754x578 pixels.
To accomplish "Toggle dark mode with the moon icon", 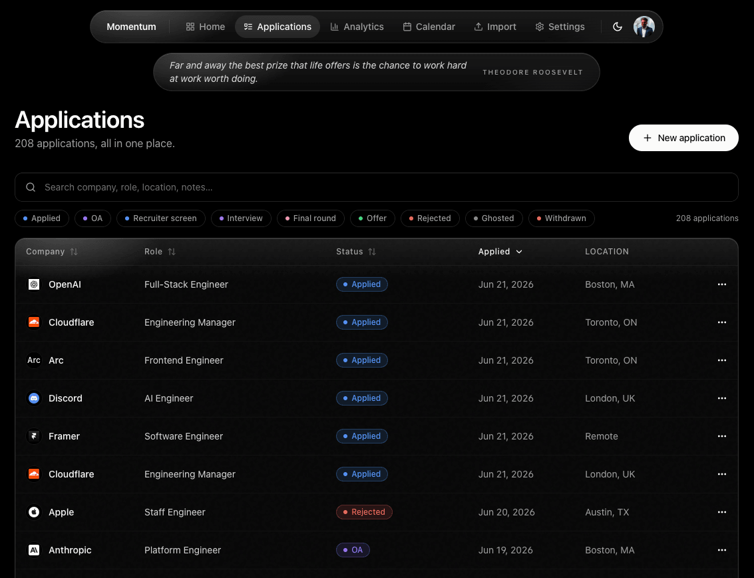I will 618,27.
